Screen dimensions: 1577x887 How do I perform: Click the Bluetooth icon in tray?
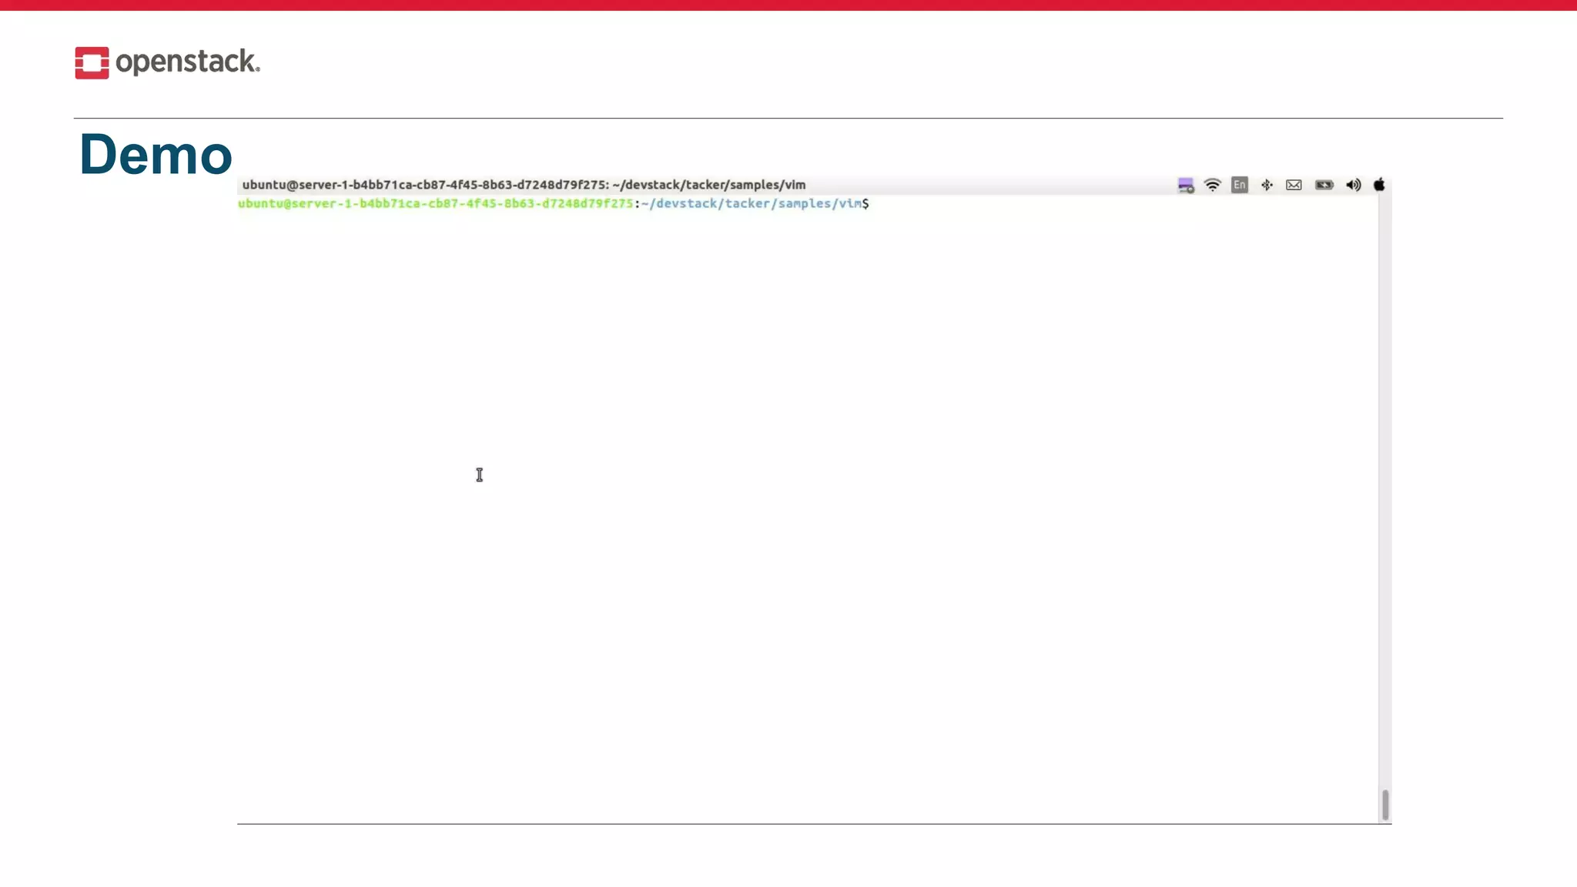[1267, 185]
